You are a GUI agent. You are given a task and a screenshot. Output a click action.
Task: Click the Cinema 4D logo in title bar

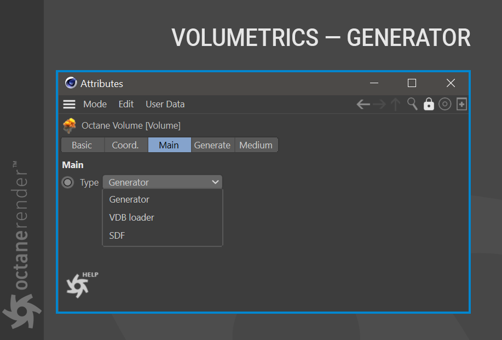(71, 83)
